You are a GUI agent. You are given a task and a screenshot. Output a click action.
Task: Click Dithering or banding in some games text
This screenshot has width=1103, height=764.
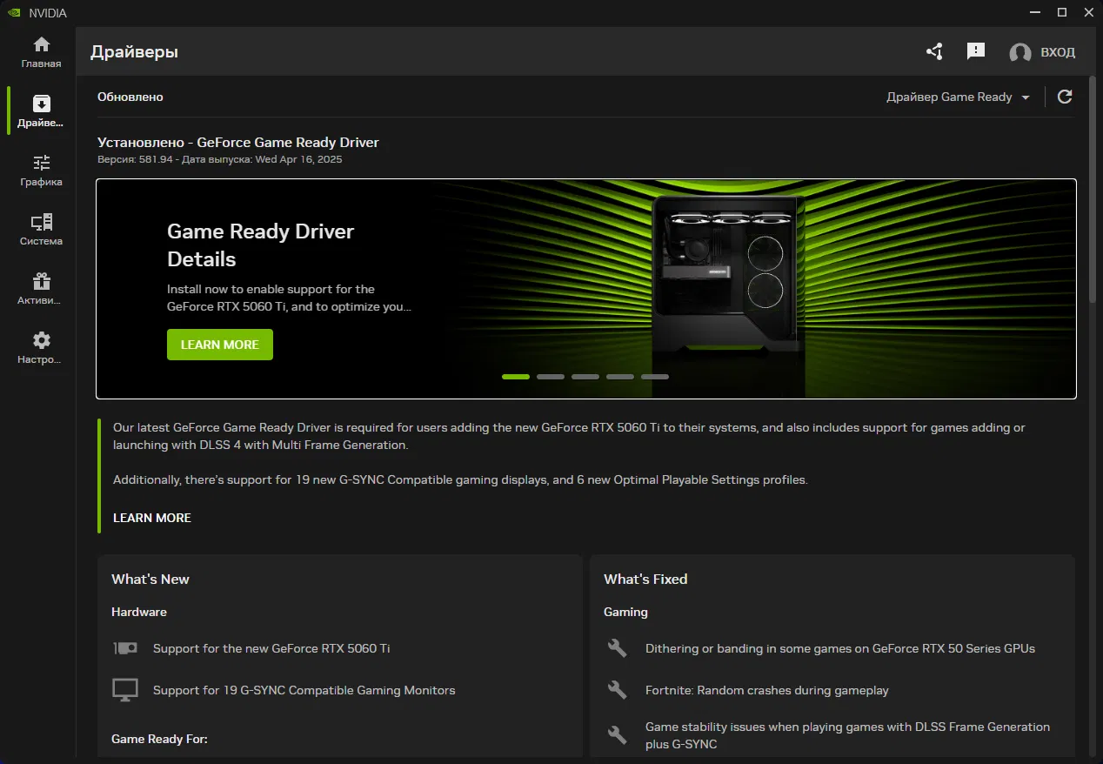840,648
